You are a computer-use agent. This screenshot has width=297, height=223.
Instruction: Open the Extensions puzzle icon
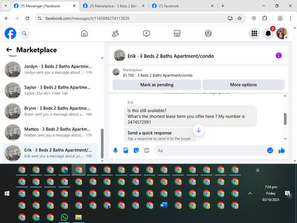(x=264, y=18)
